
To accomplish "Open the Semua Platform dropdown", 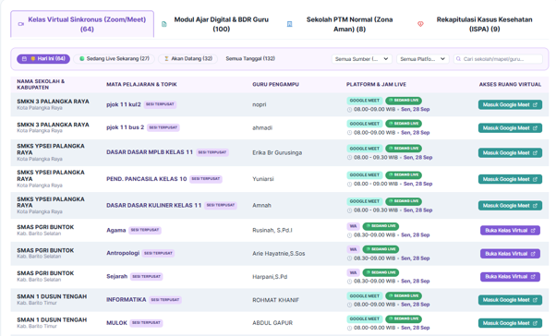I will (423, 59).
